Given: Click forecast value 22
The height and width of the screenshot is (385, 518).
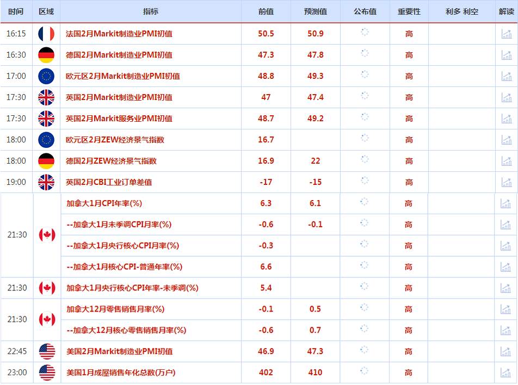Looking at the screenshot, I should [316, 161].
